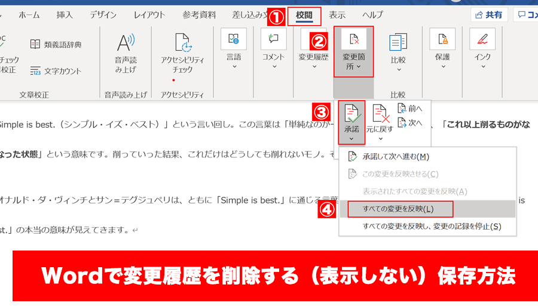Click the 承諾 accept changes icon
538x306 pixels.
(x=351, y=113)
